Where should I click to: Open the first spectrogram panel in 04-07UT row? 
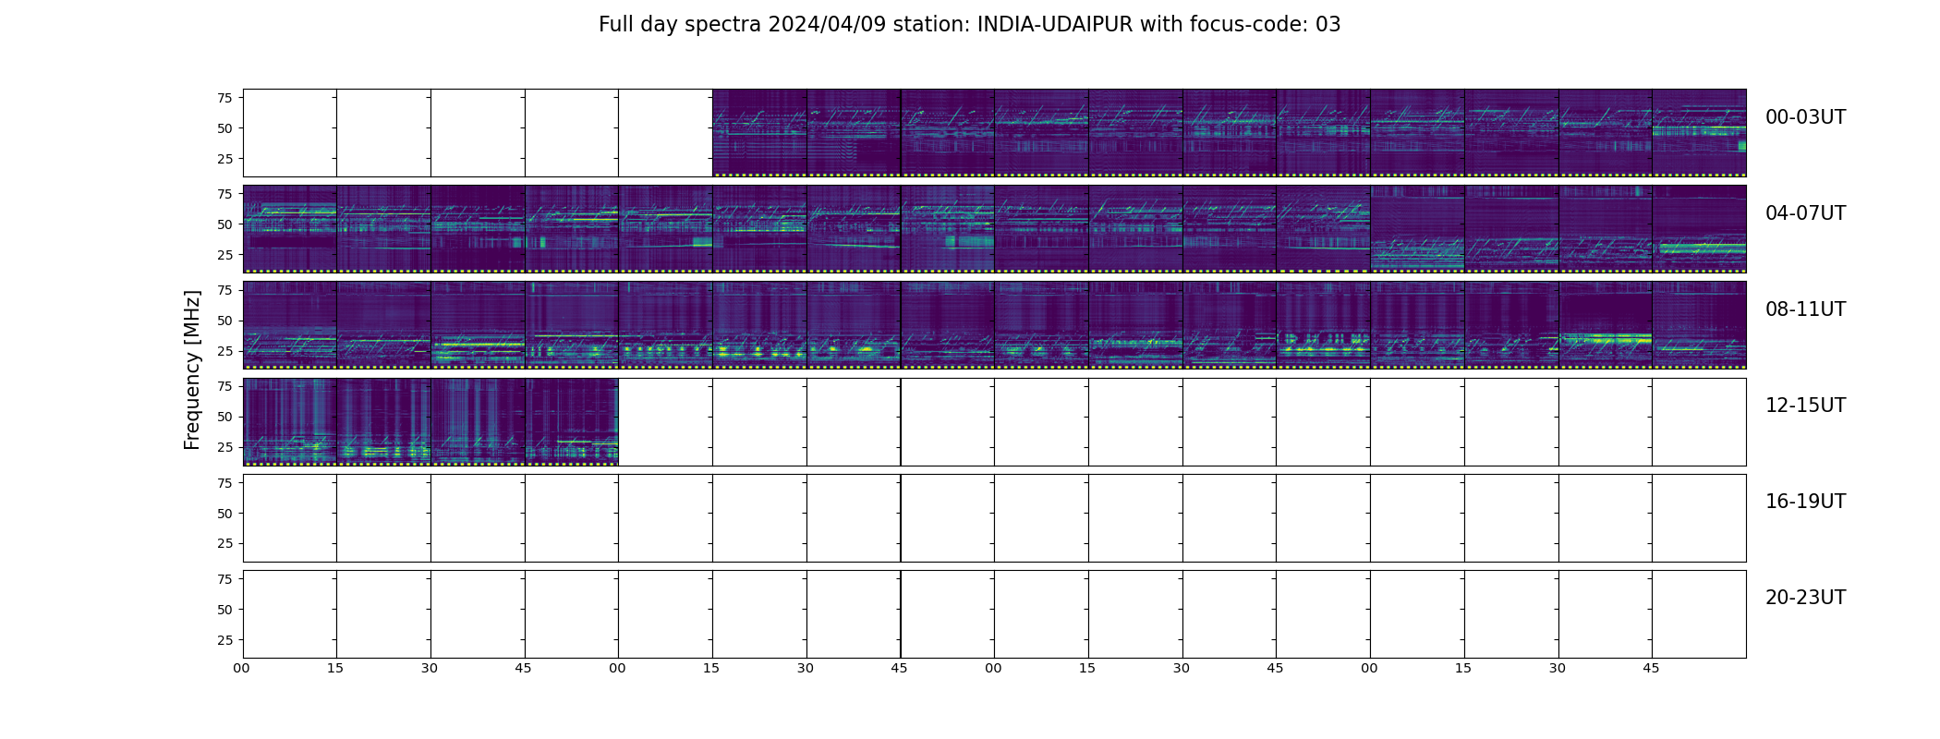(290, 229)
